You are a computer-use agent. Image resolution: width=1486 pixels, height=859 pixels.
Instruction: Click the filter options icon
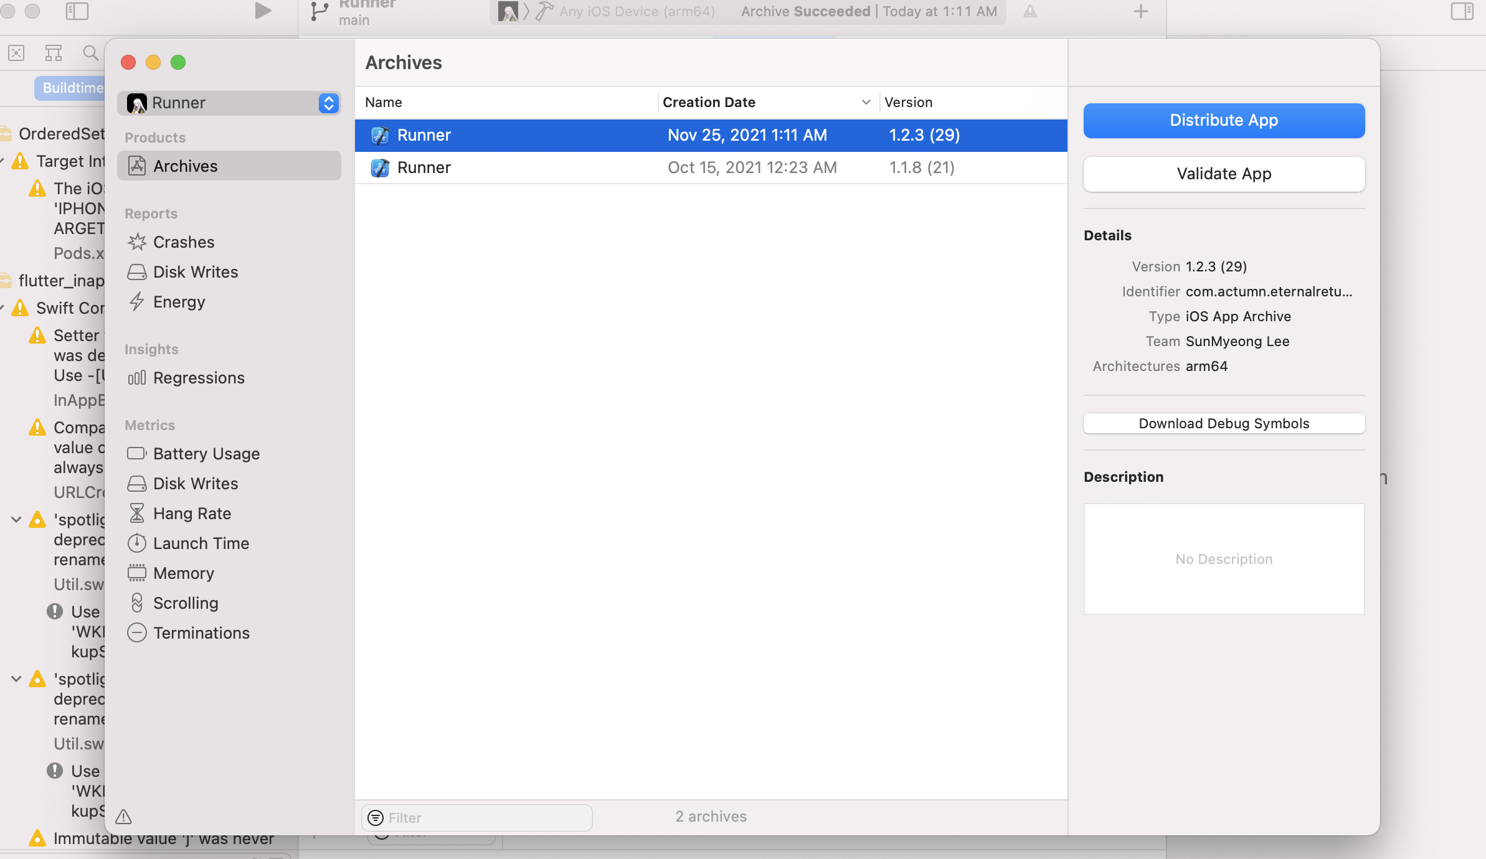(x=376, y=817)
